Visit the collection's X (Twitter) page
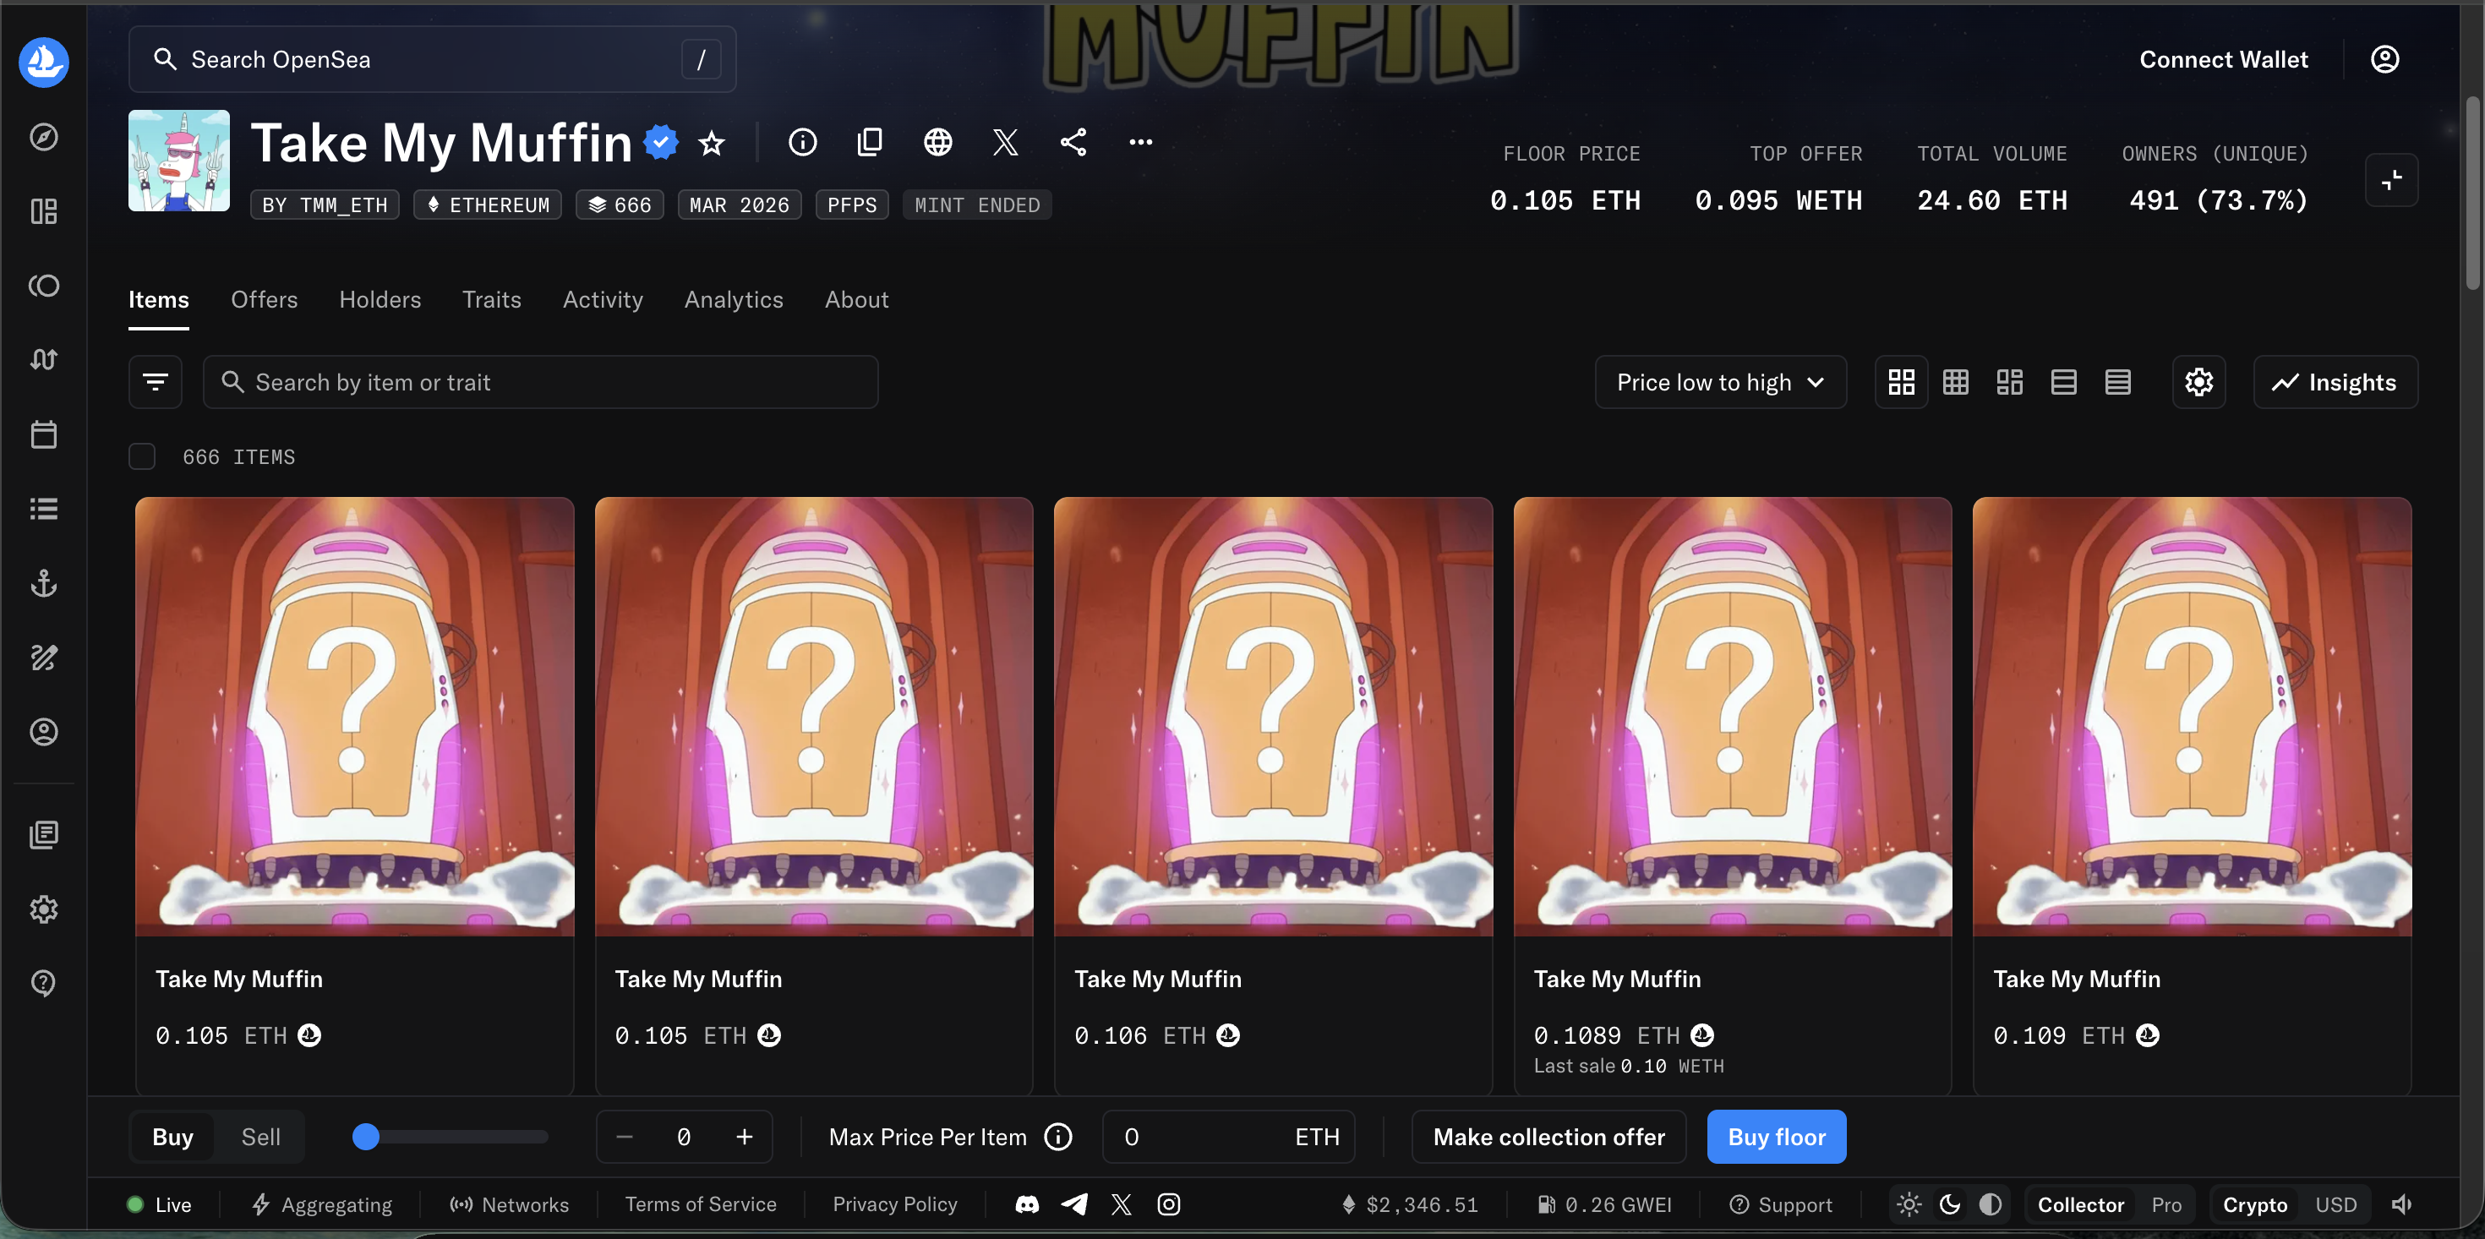2485x1239 pixels. click(x=1005, y=142)
